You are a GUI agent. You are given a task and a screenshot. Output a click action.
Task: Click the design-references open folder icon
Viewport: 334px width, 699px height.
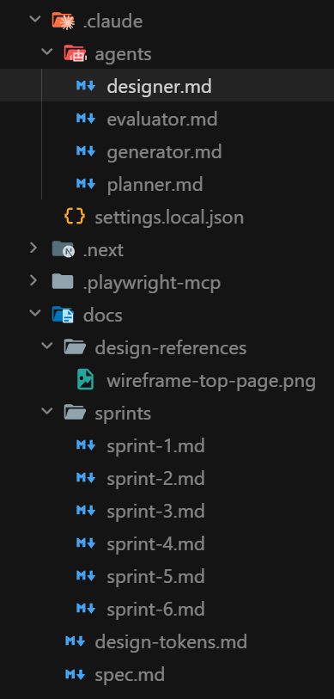75,347
